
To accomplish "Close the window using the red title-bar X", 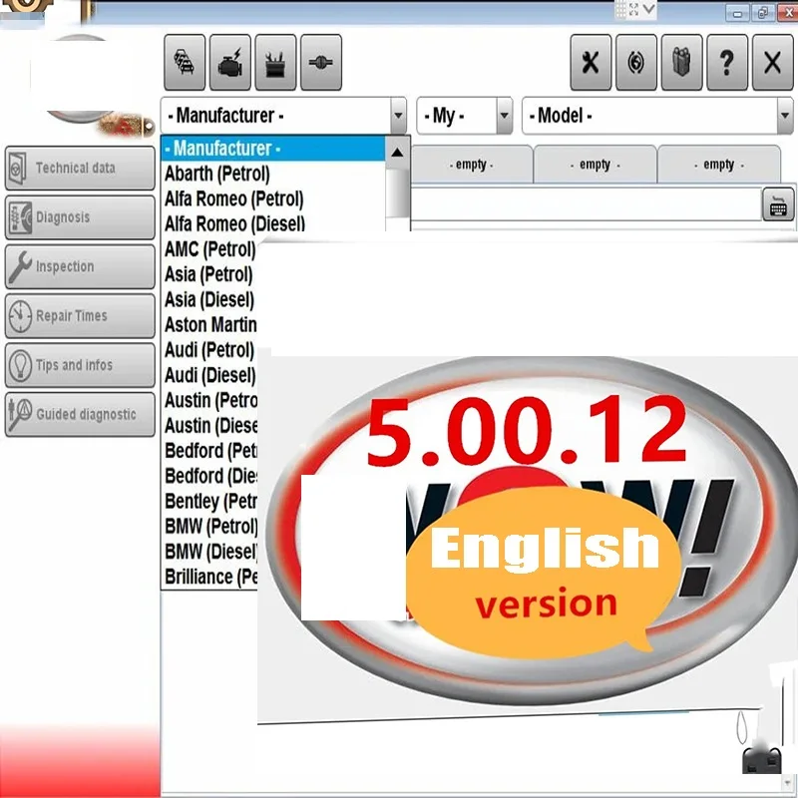I will [788, 13].
